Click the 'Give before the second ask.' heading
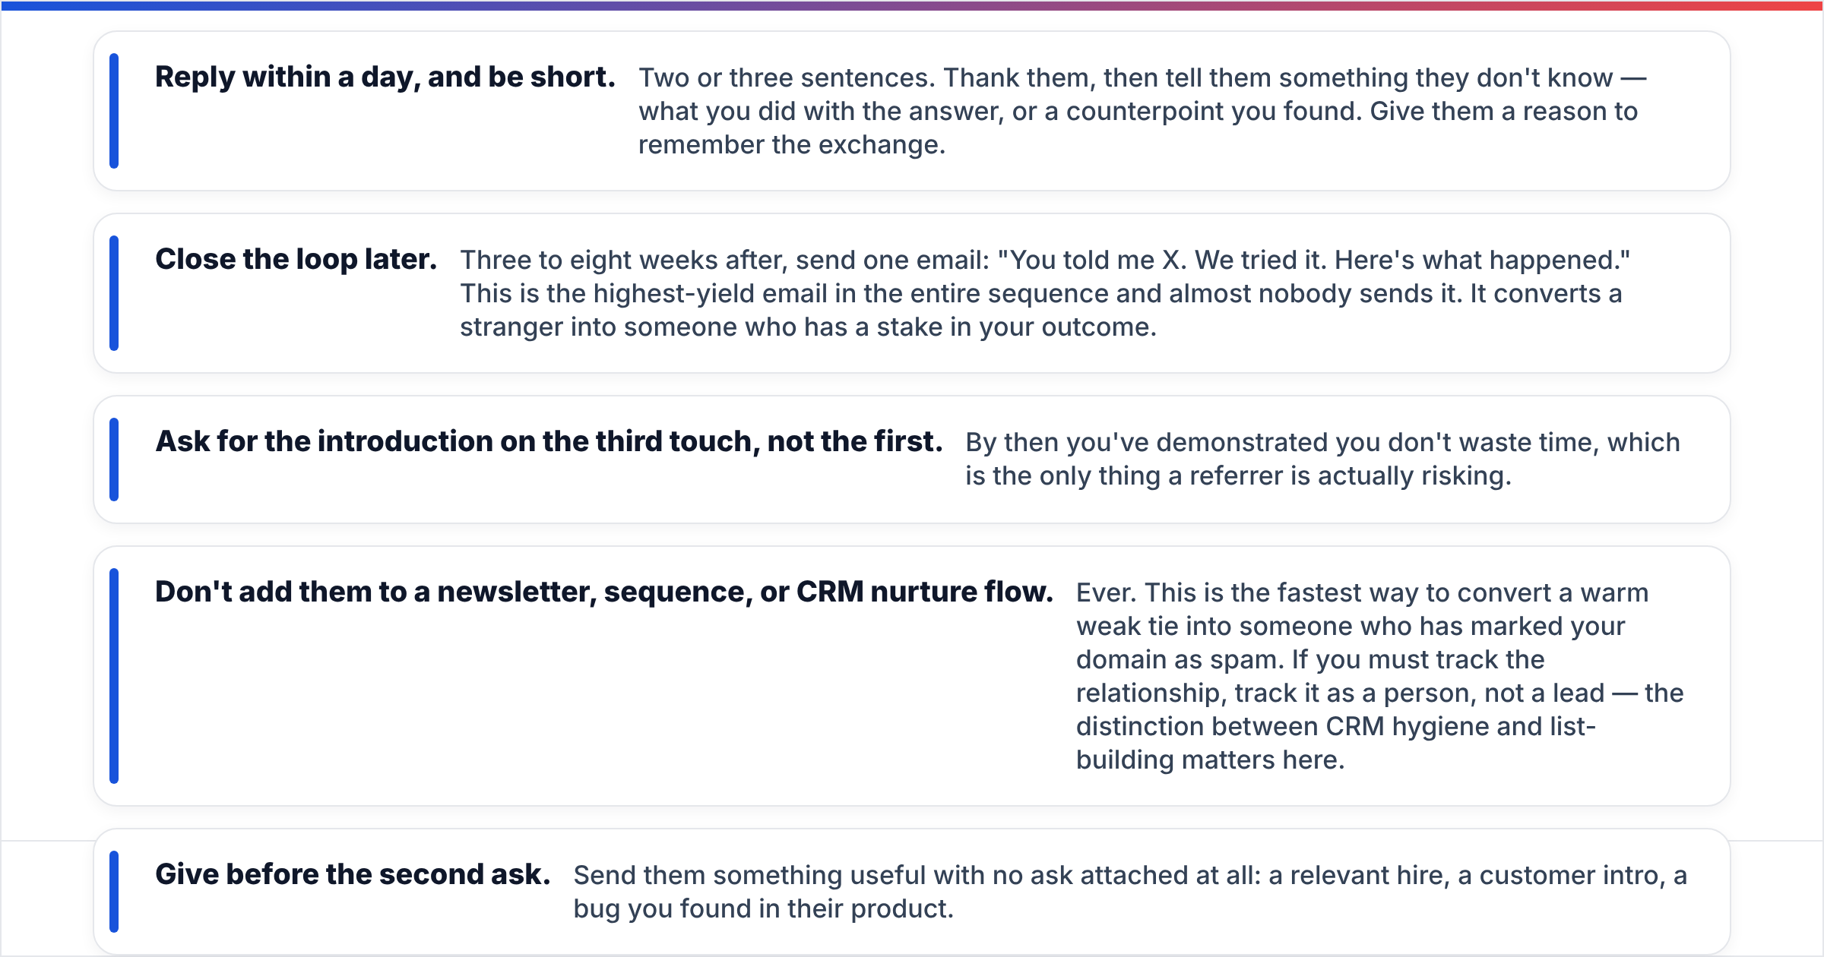This screenshot has height=957, width=1824. coord(353,875)
